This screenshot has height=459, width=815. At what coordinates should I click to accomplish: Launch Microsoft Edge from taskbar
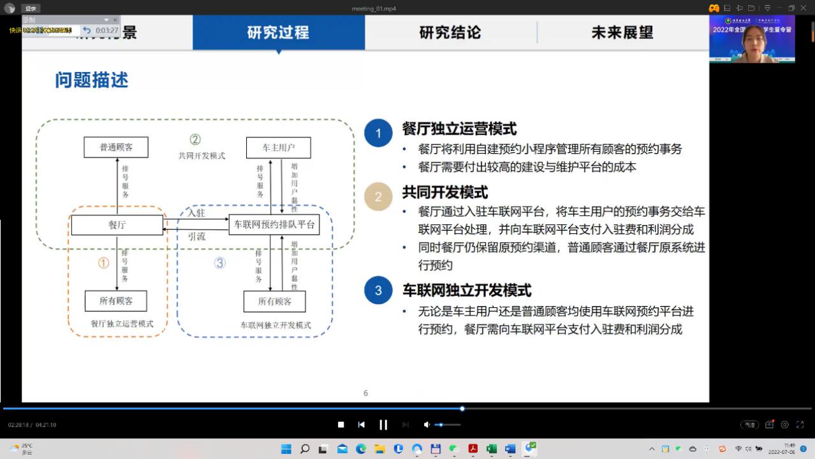pyautogui.click(x=361, y=449)
